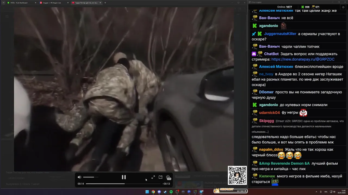Click the chat settings target icon
348x195 pixels.
pos(343,7)
